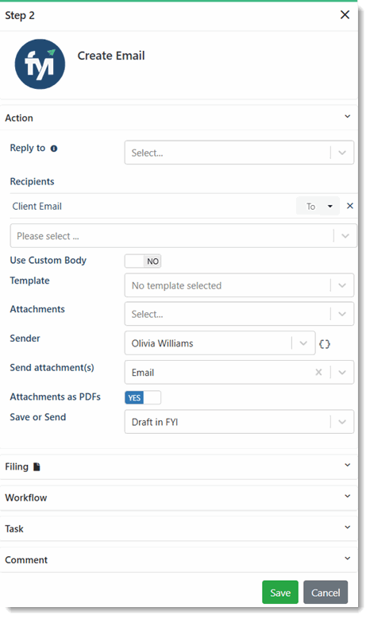Open the Please select recipient dropdown
Screen dimensions: 370x619
click(183, 236)
